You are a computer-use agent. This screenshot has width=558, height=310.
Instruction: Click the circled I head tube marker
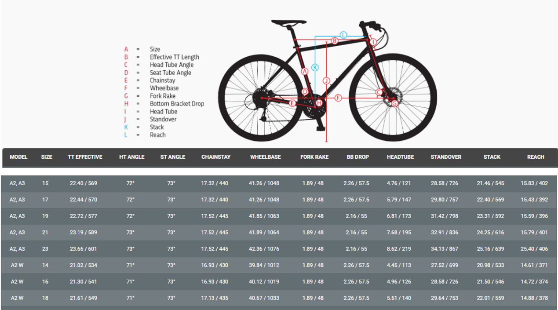click(373, 42)
